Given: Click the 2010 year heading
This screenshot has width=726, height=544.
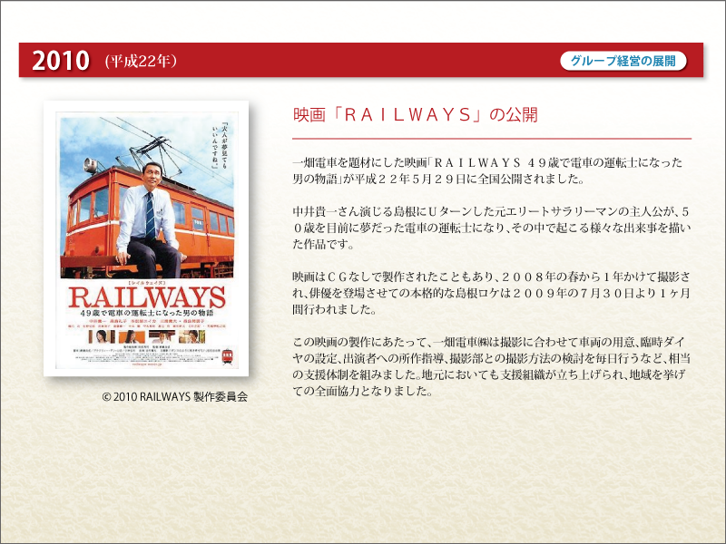Looking at the screenshot, I should [61, 62].
